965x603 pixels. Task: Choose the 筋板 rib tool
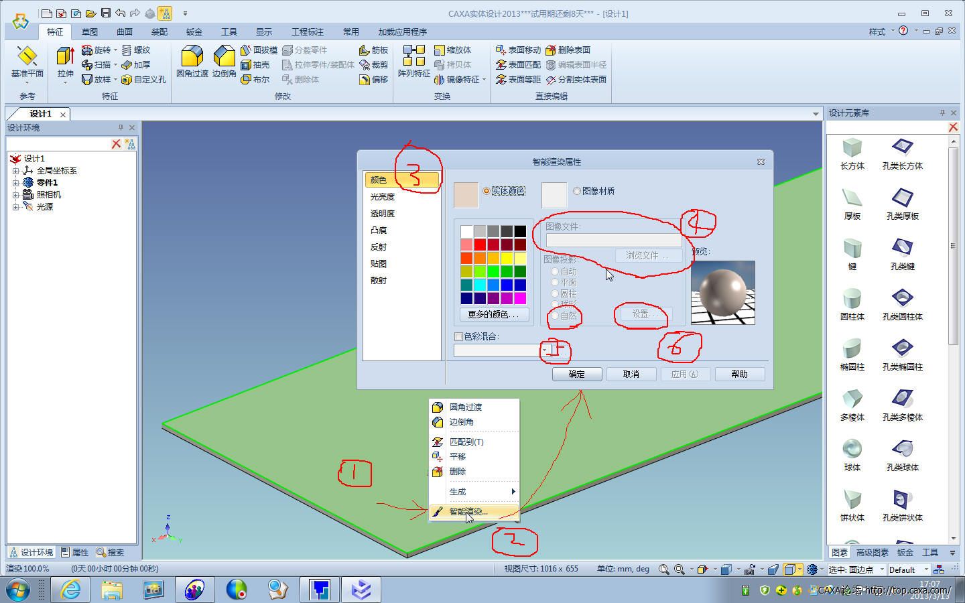pos(374,50)
